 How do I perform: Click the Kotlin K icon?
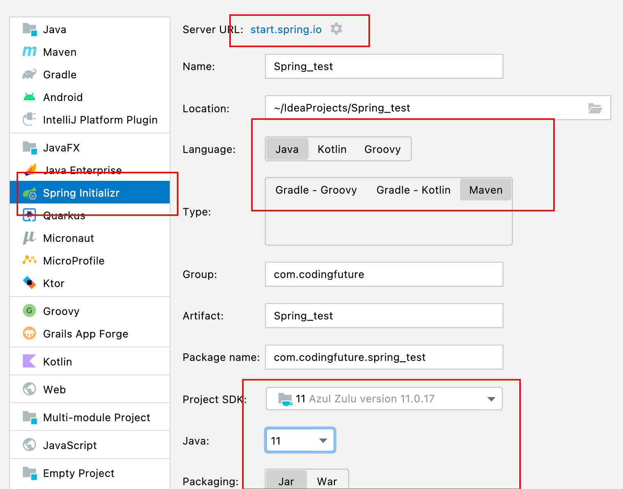(29, 361)
